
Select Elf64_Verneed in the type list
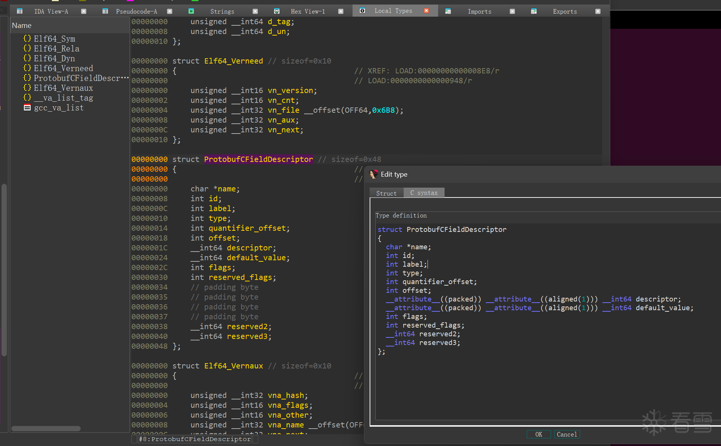(63, 68)
